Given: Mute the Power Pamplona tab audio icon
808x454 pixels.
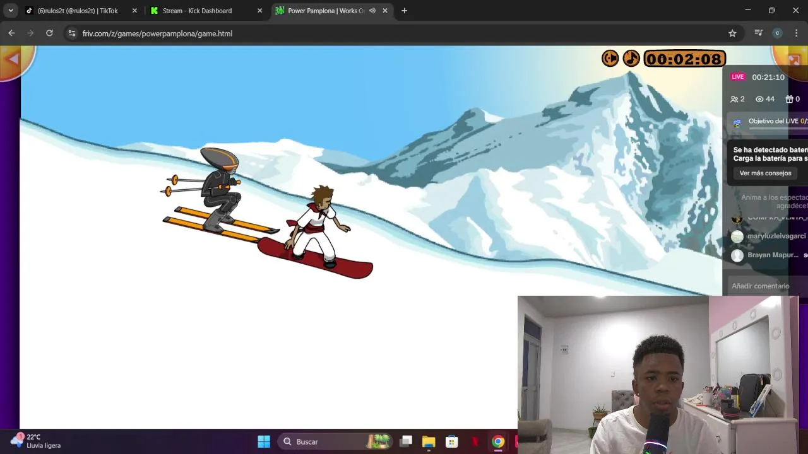Looking at the screenshot, I should (372, 11).
